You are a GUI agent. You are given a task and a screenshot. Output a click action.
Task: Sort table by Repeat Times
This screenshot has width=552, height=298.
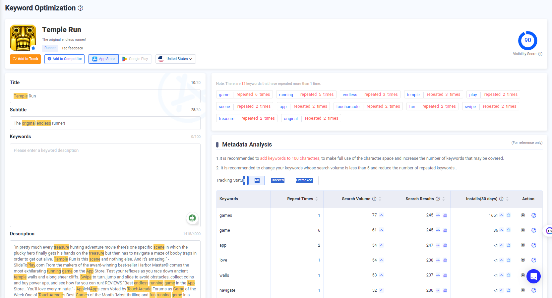pos(317,199)
